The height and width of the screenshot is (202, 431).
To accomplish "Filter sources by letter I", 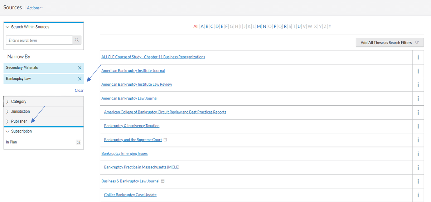I will click(241, 26).
